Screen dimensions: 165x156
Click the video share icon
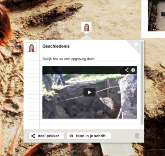(126, 70)
